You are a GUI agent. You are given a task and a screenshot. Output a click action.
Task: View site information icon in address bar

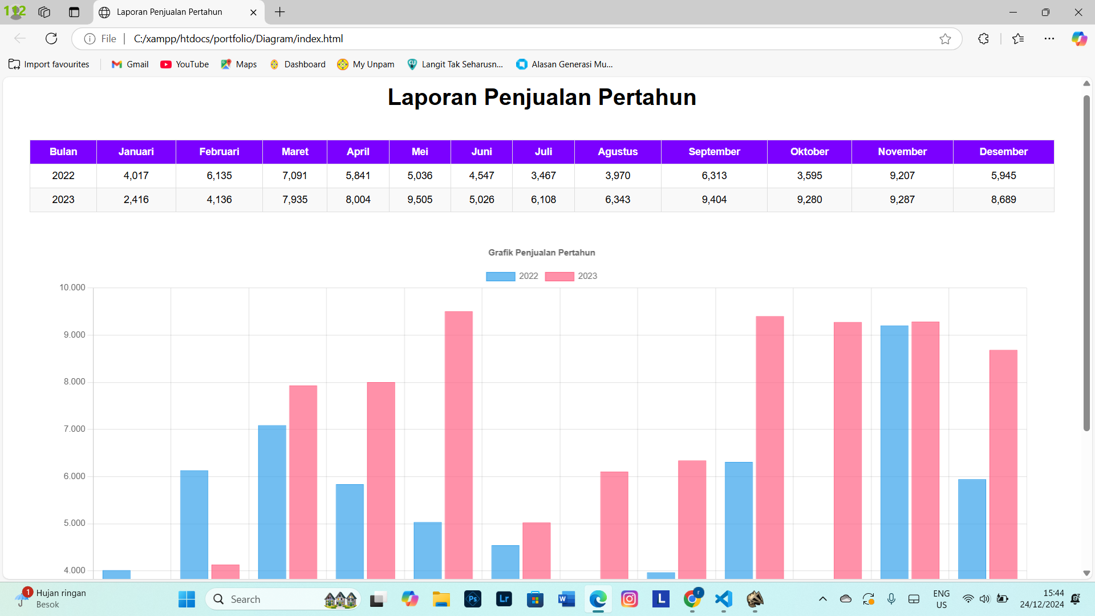click(x=90, y=39)
